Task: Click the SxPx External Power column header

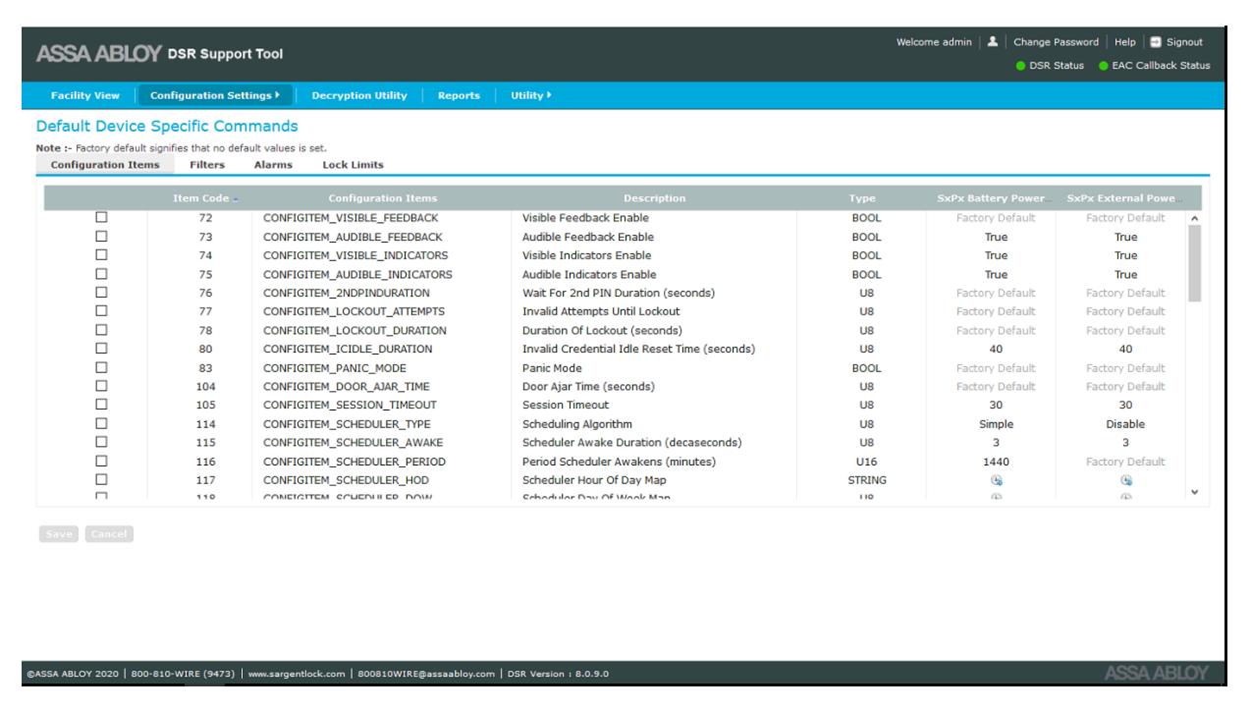Action: click(x=1125, y=200)
